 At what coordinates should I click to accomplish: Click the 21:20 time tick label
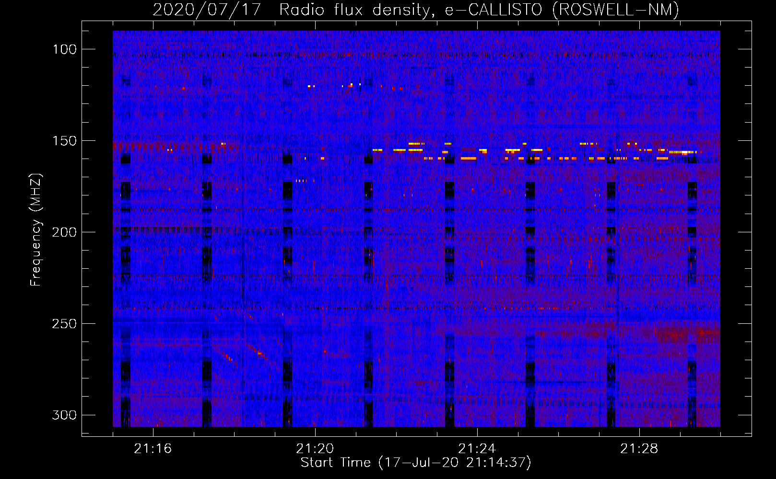[315, 449]
